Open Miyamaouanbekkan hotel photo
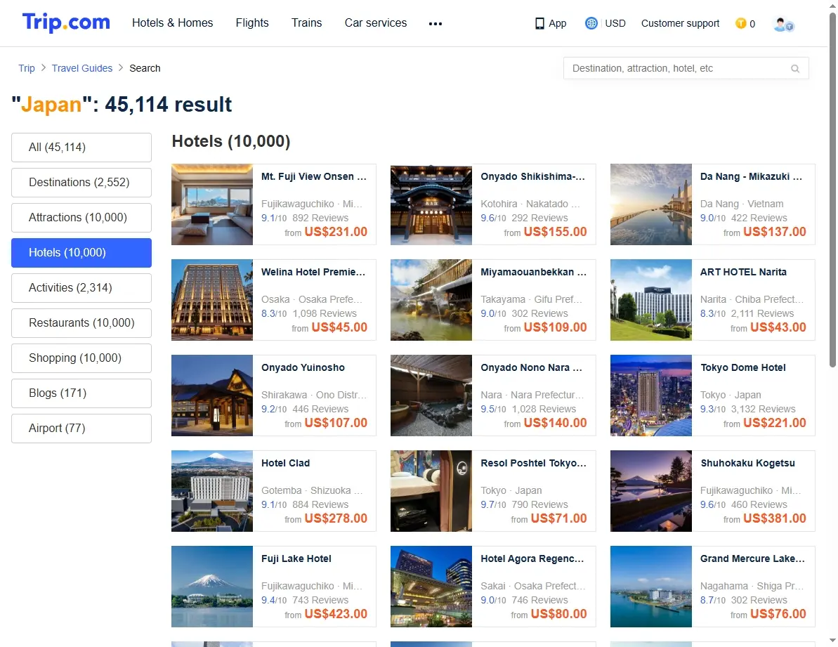 431,300
